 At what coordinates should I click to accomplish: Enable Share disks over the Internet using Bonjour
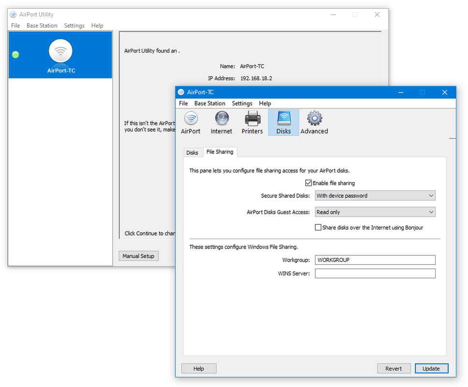coord(318,227)
